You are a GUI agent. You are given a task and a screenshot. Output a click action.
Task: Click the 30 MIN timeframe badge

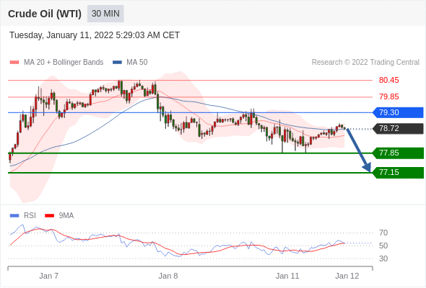coord(105,14)
